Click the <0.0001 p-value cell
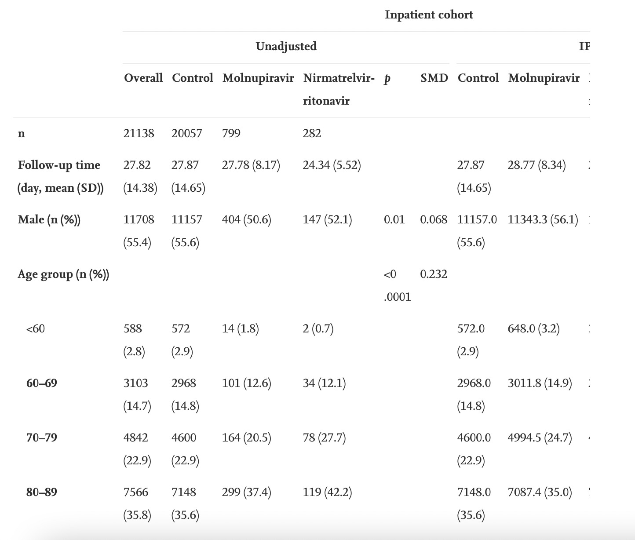This screenshot has width=635, height=540. 397,286
